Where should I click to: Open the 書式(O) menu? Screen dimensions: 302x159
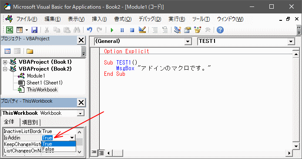pos(123,19)
